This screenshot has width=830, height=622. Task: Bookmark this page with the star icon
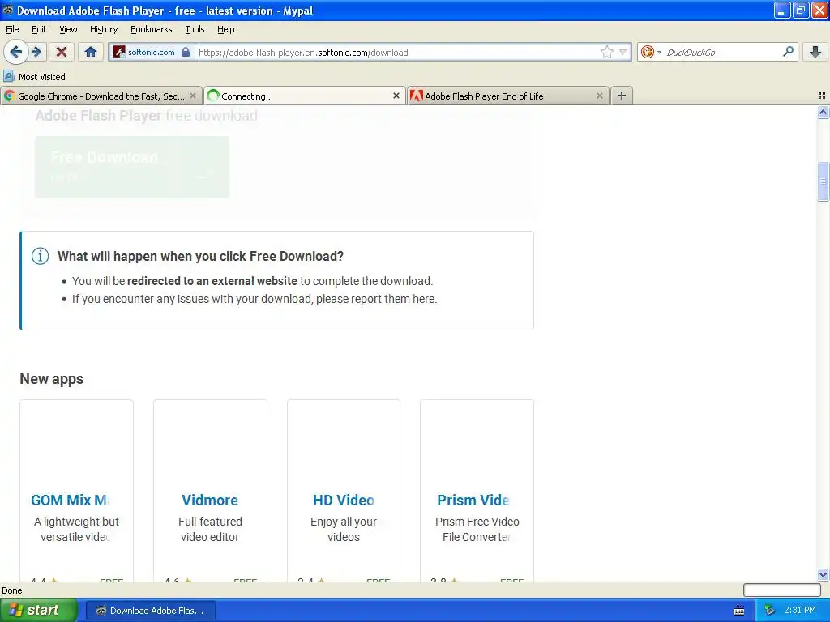tap(606, 52)
